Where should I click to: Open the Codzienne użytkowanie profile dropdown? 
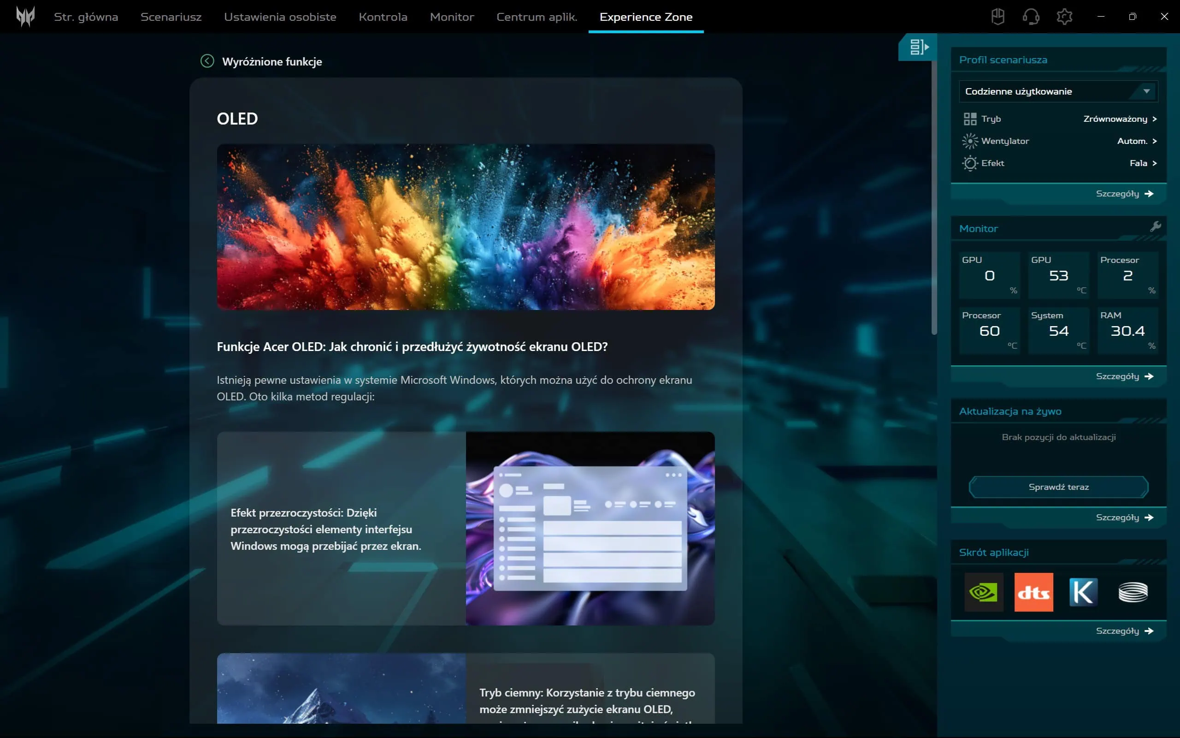[1058, 91]
